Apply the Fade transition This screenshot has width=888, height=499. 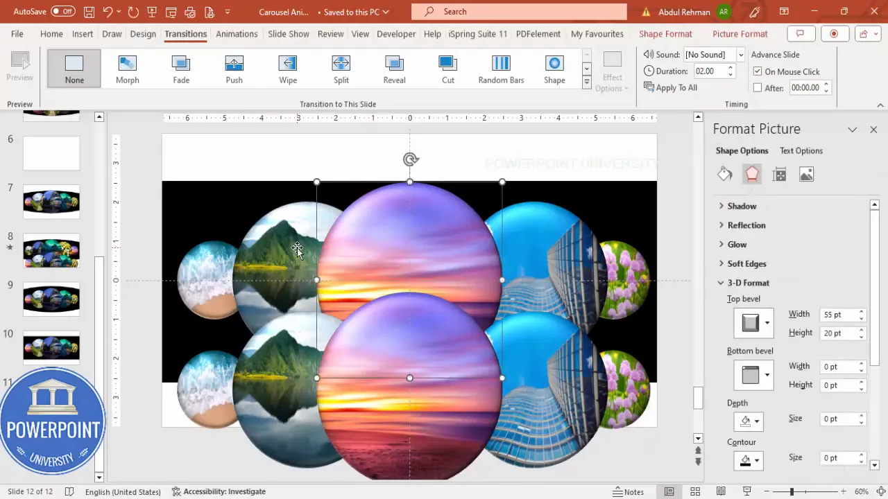click(x=180, y=67)
